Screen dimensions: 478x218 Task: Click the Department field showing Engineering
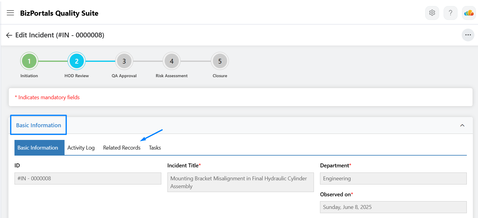[x=393, y=179]
